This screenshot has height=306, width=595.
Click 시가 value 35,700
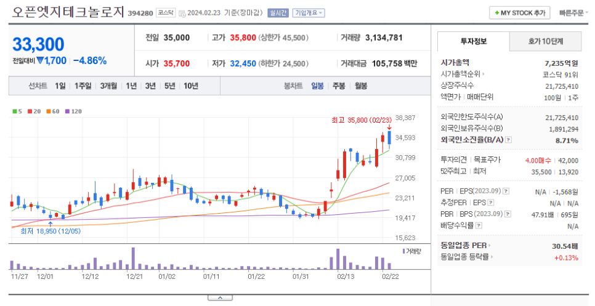(176, 63)
